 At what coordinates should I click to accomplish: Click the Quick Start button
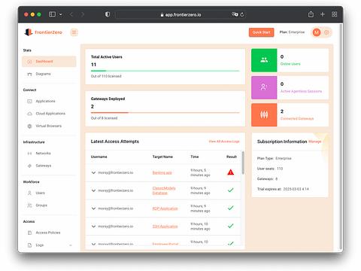(x=261, y=32)
